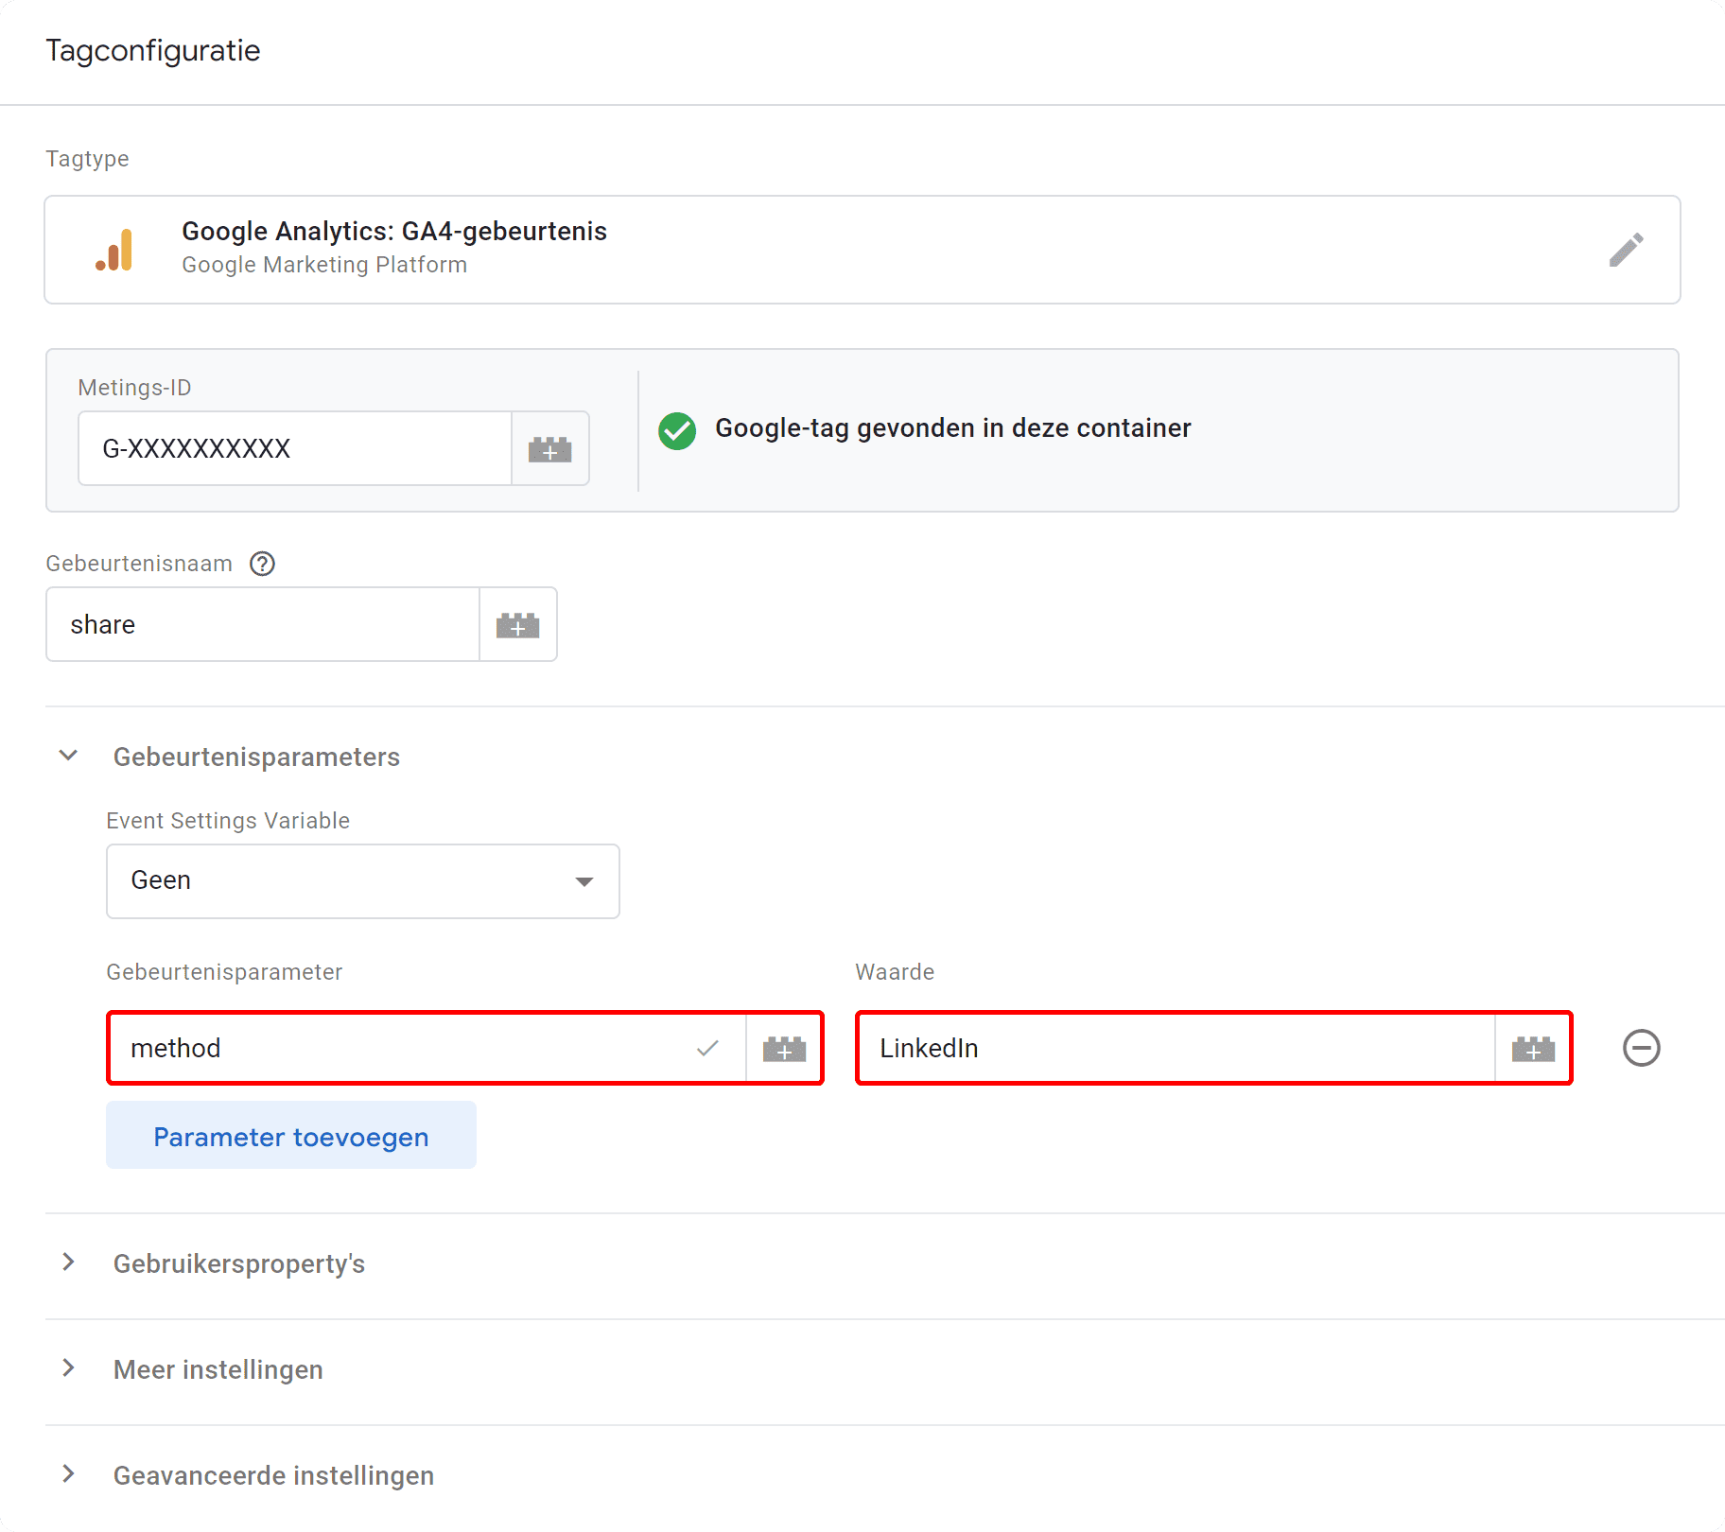Click the help icon next to Gebeurtenisnaam

coord(261,564)
